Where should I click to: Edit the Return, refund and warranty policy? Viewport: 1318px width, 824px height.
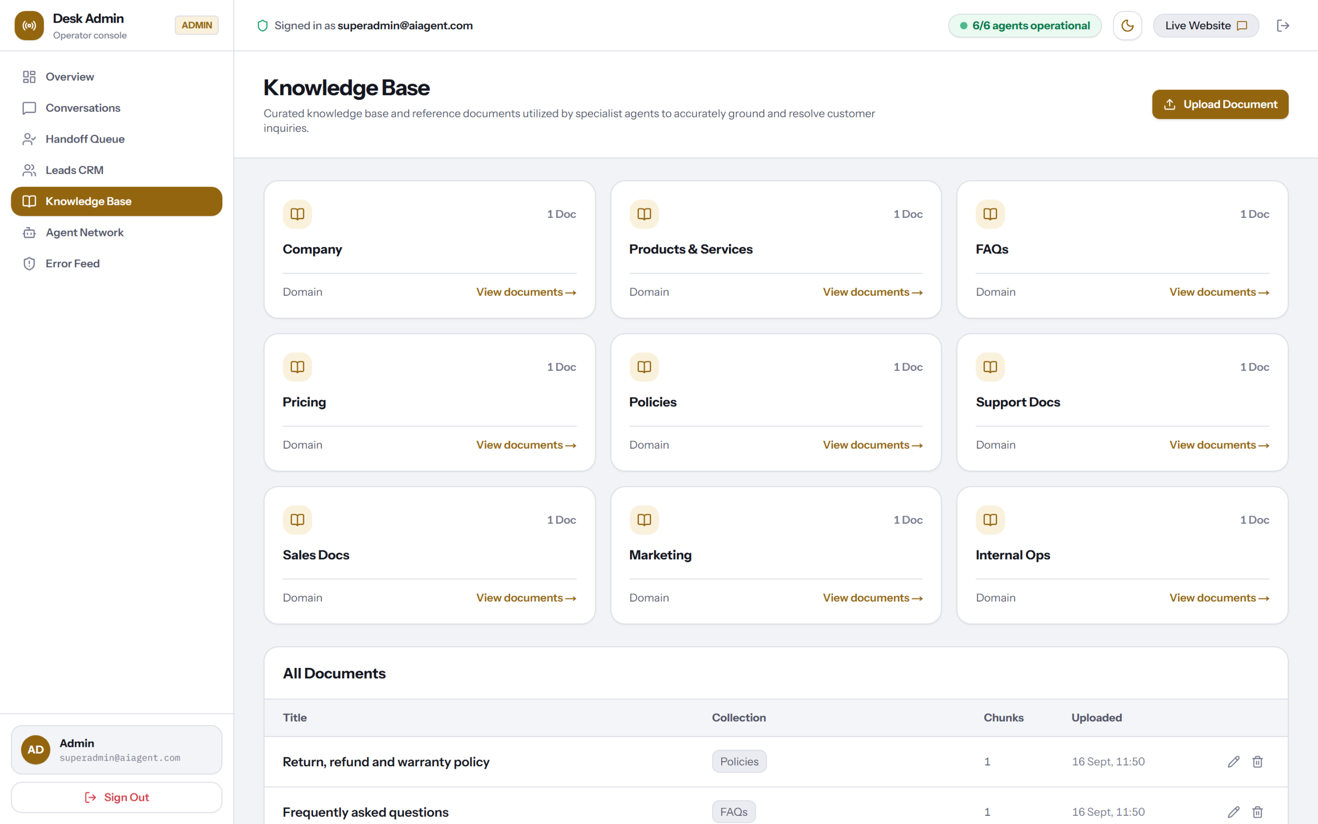click(x=1234, y=762)
